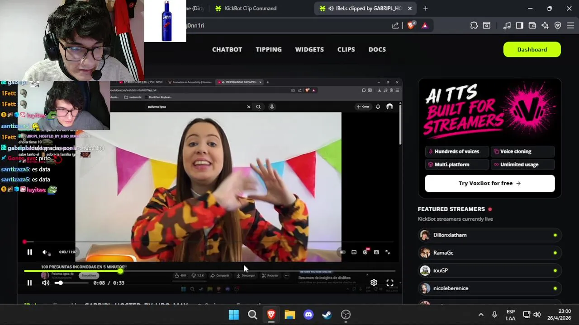The image size is (579, 325).
Task: Click the Multi-platform tag
Action: pos(457,165)
